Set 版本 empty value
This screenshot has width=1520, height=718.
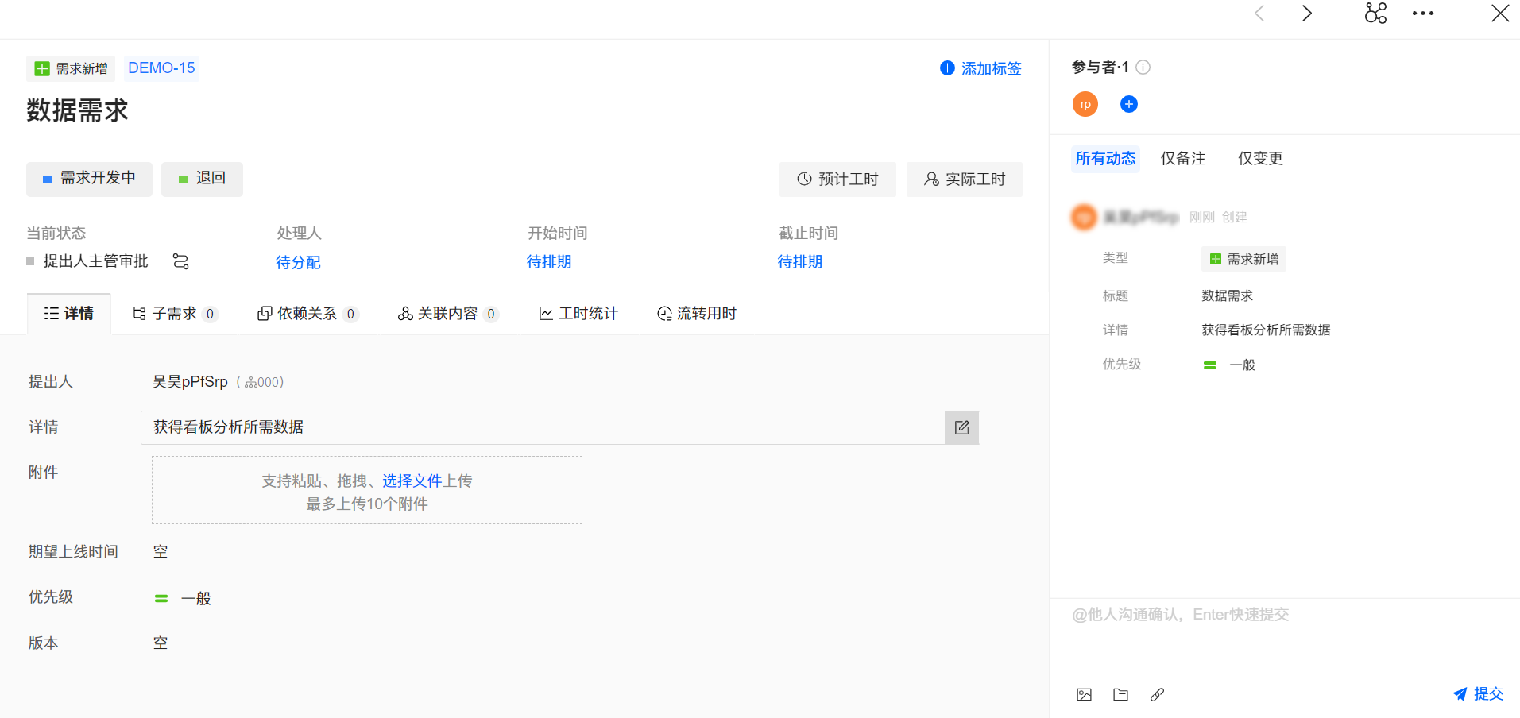[x=161, y=643]
